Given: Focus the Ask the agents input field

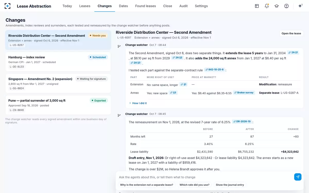Looking at the screenshot, I should pyautogui.click(x=205, y=177).
